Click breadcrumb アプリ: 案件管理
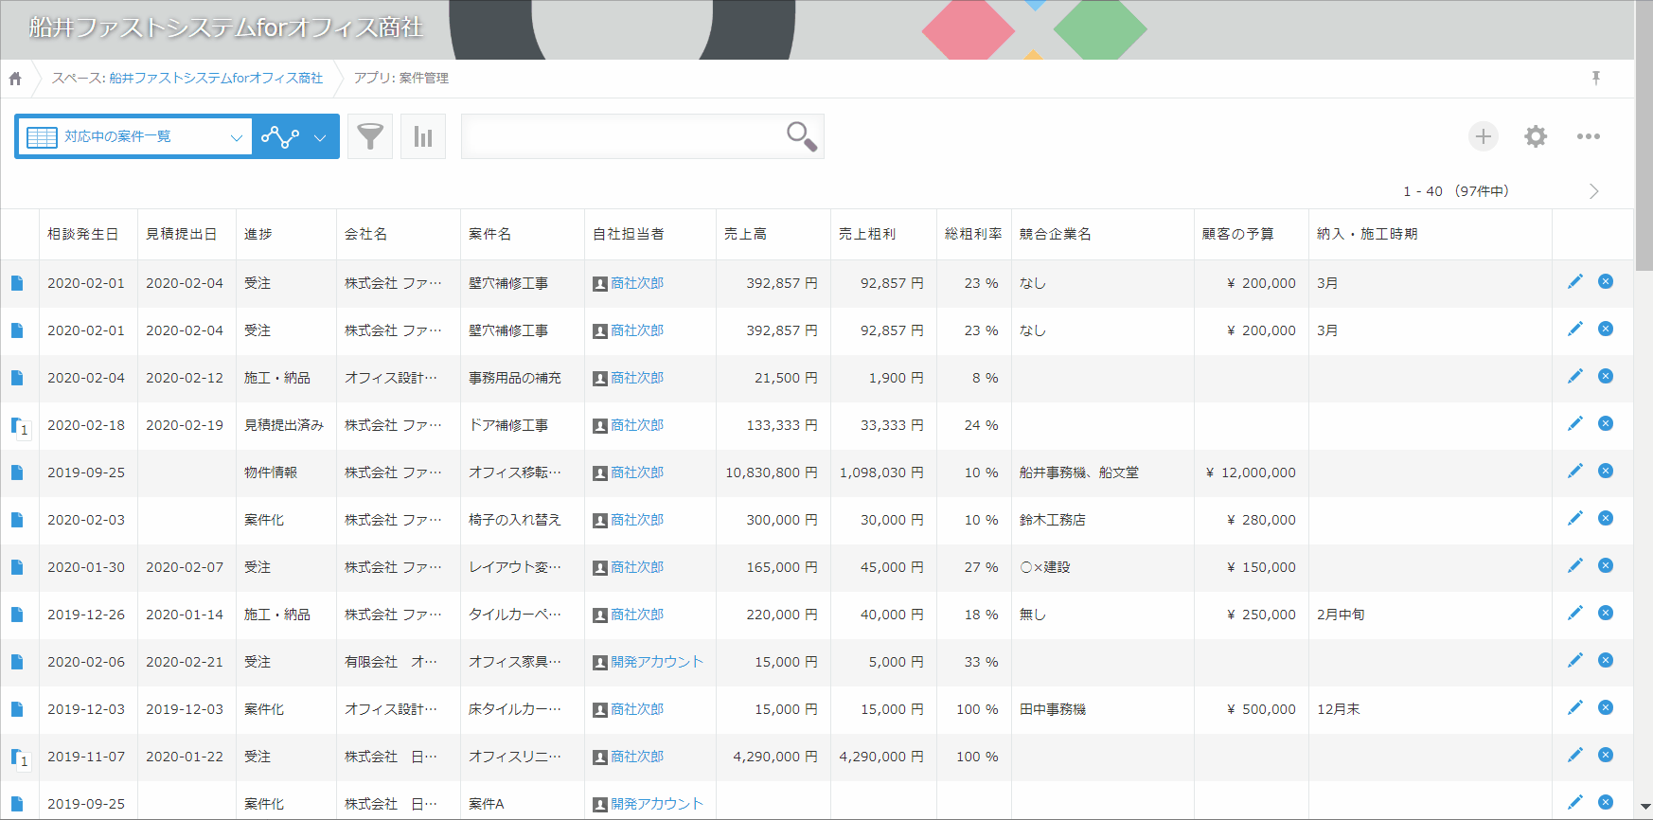 point(400,78)
